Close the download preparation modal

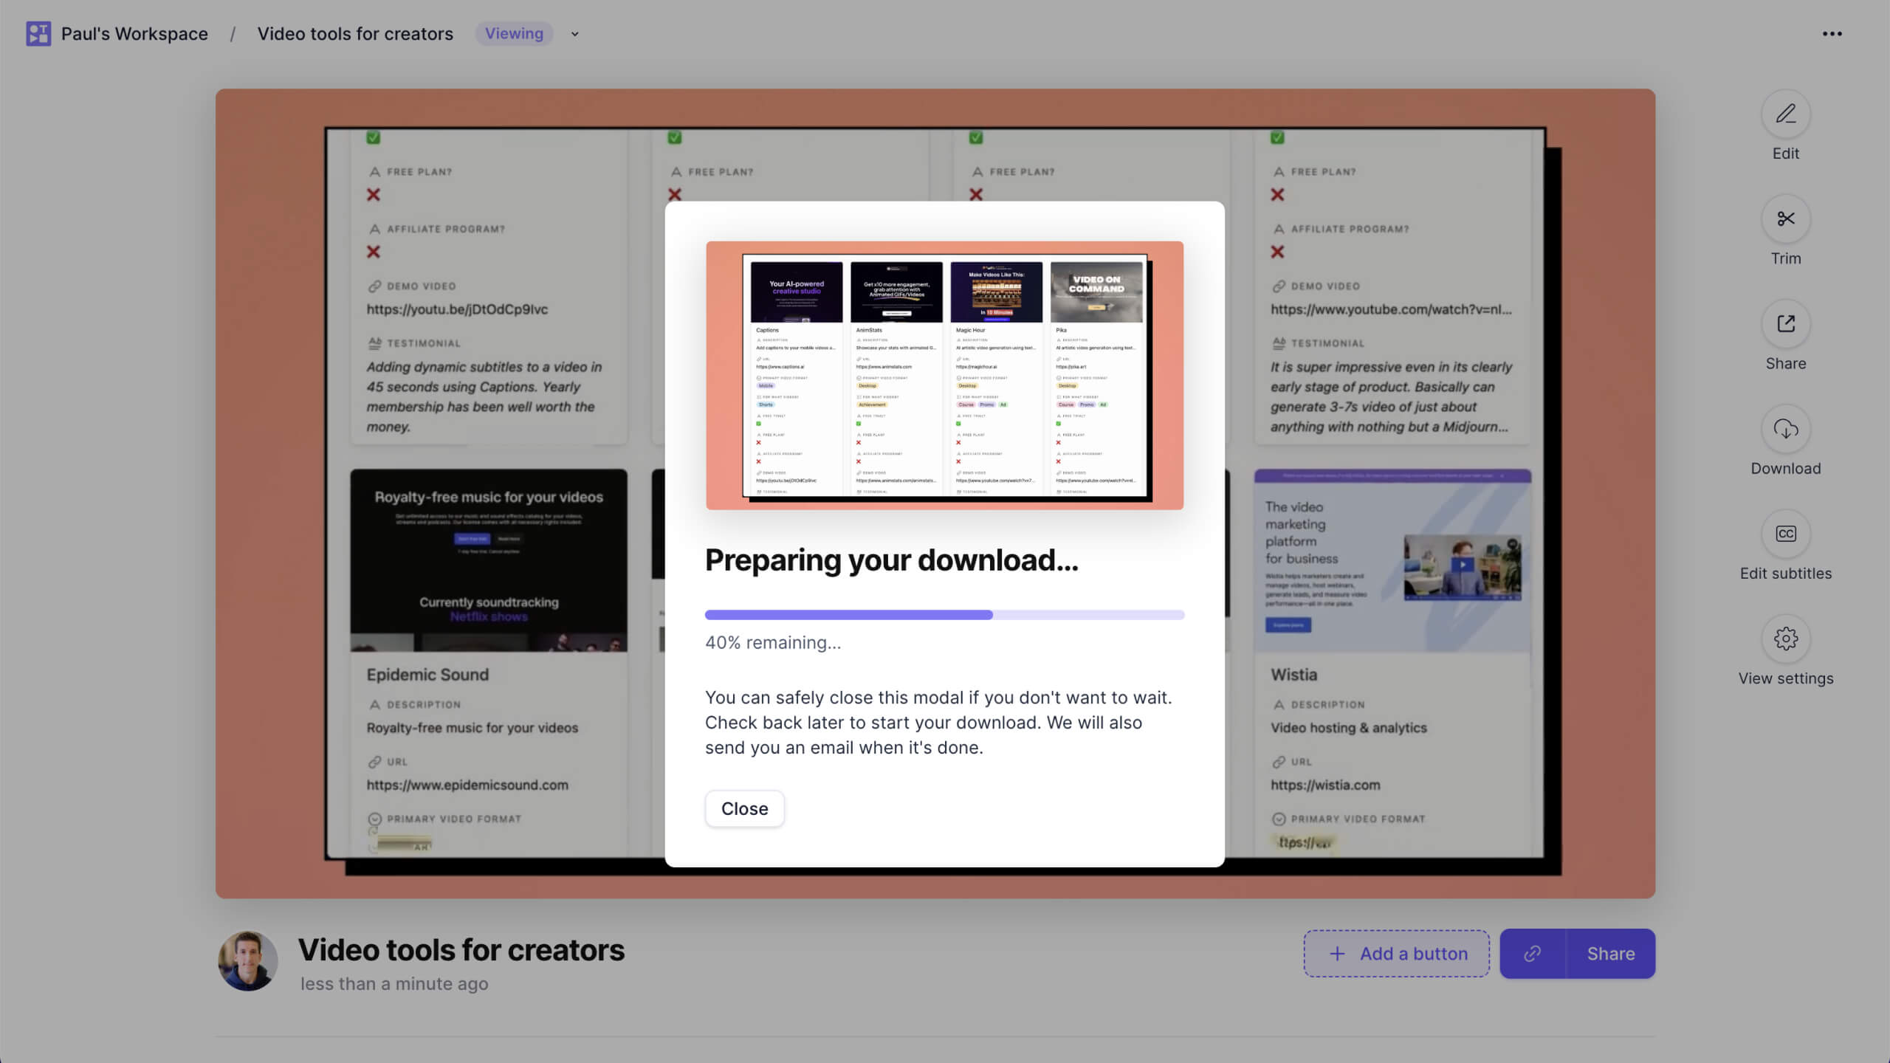(744, 809)
